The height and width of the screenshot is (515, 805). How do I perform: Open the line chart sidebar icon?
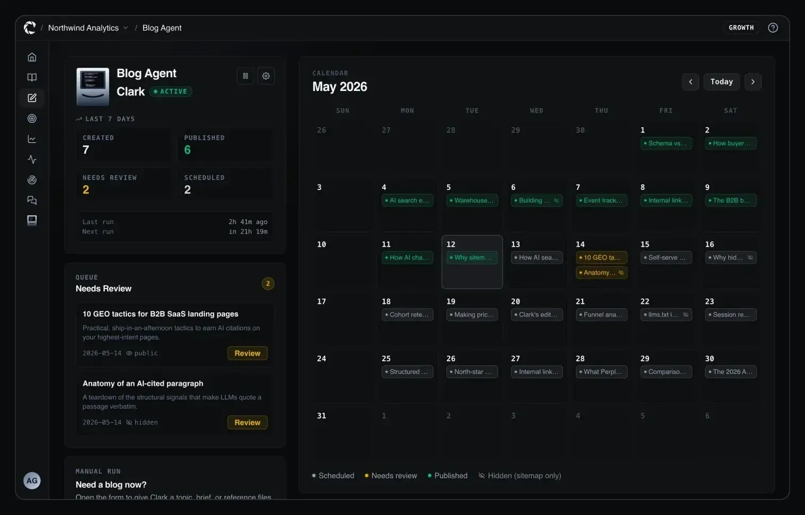(x=32, y=139)
